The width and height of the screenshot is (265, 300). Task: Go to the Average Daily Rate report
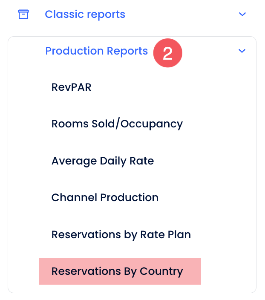click(102, 161)
